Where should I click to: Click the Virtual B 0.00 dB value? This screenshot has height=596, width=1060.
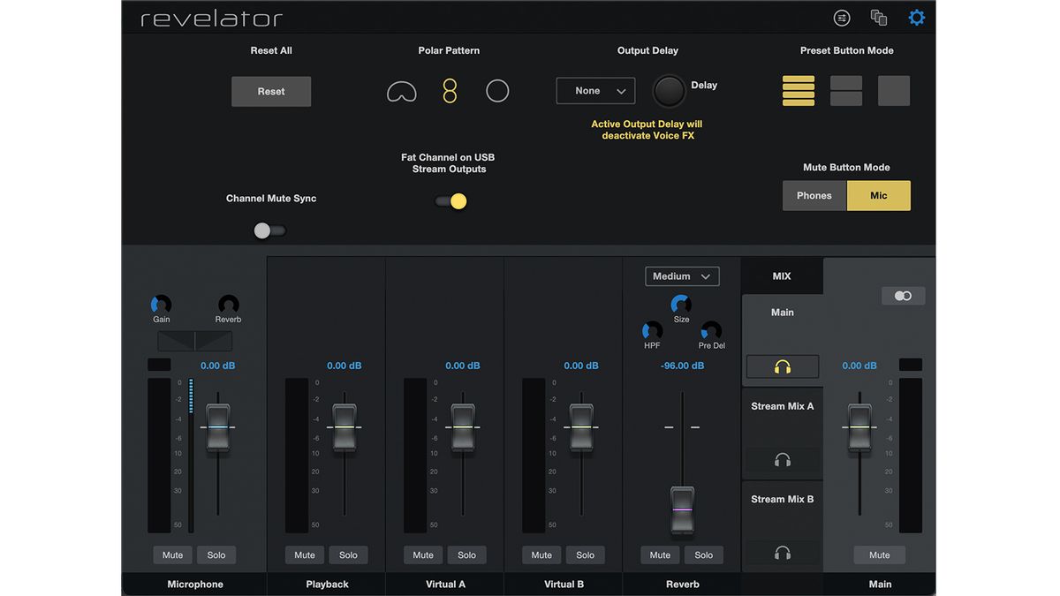point(581,366)
